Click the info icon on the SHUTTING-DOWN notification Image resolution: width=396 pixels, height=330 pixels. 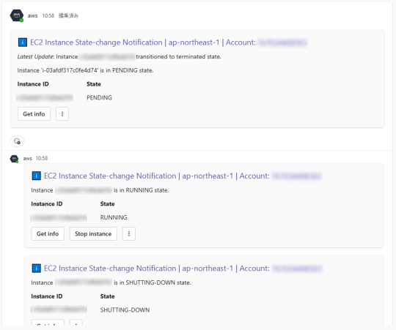pos(37,269)
